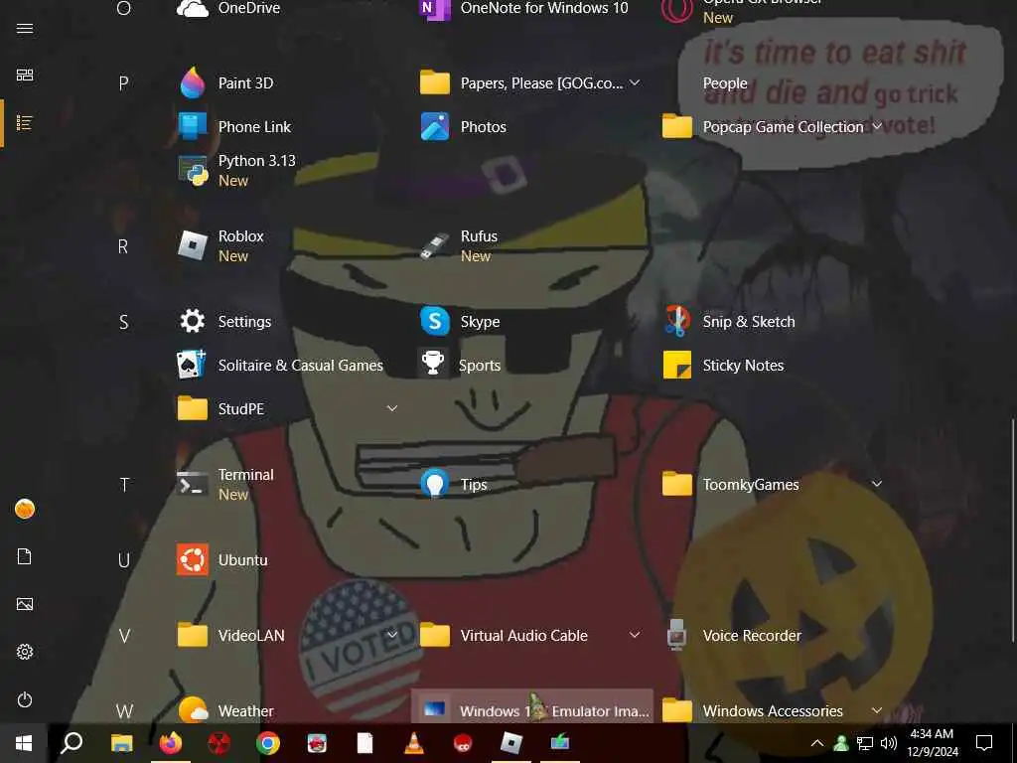Open Settings gear in app list
Image resolution: width=1017 pixels, height=763 pixels.
click(x=193, y=321)
